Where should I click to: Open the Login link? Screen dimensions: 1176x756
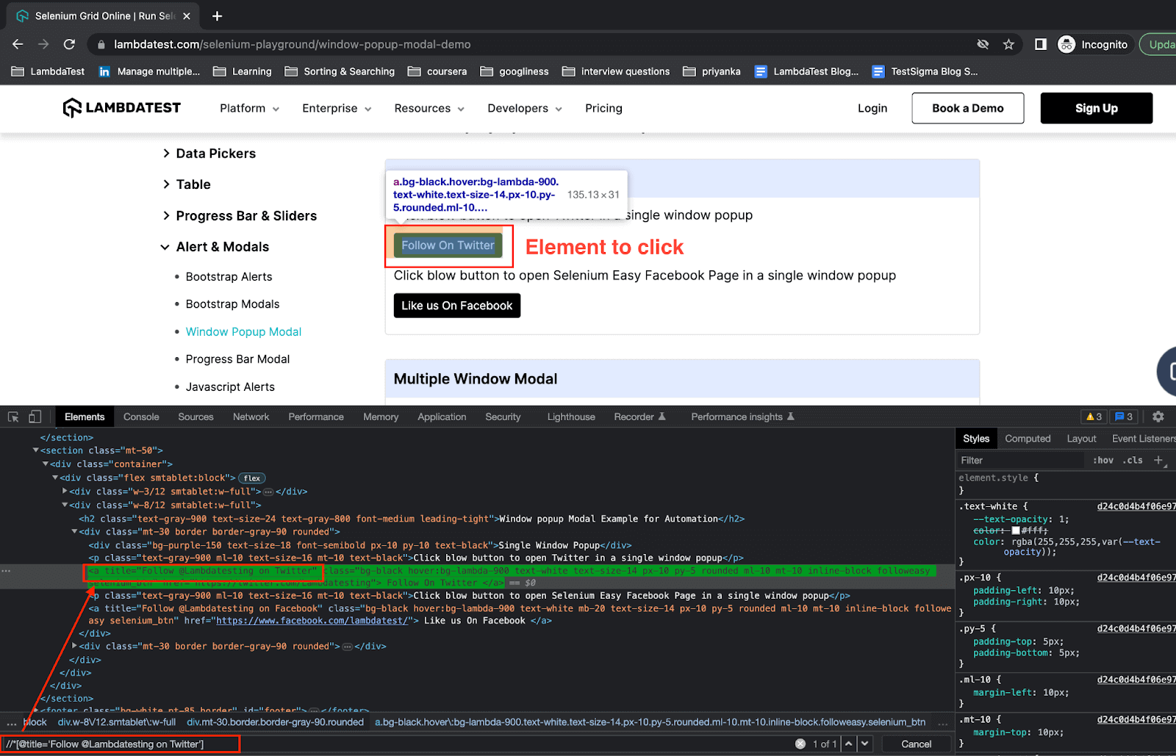tap(872, 108)
